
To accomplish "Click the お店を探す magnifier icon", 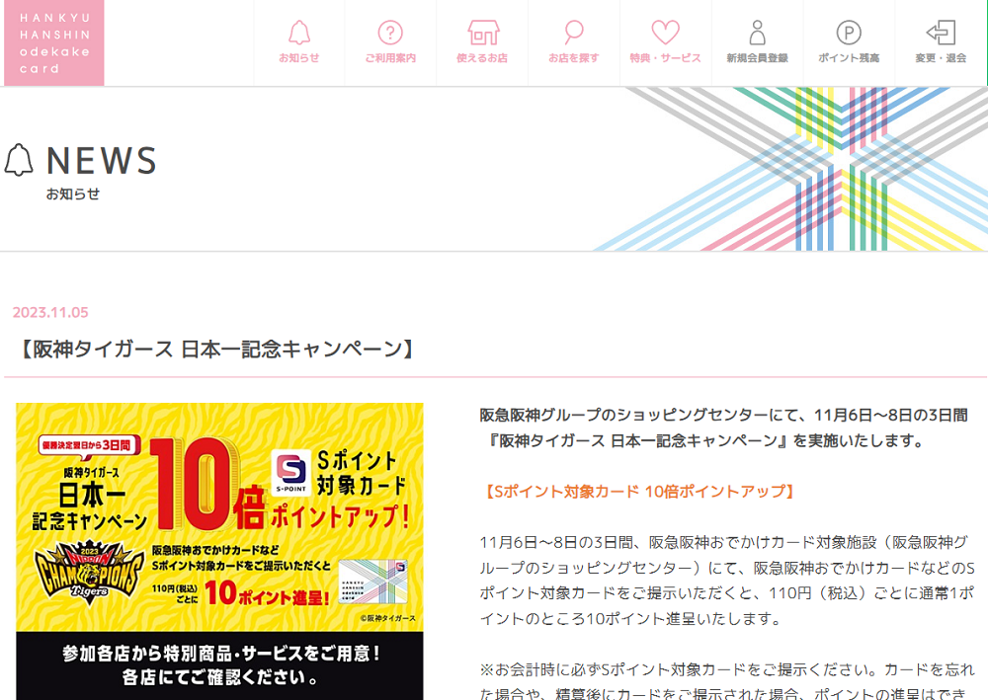I will click(573, 33).
